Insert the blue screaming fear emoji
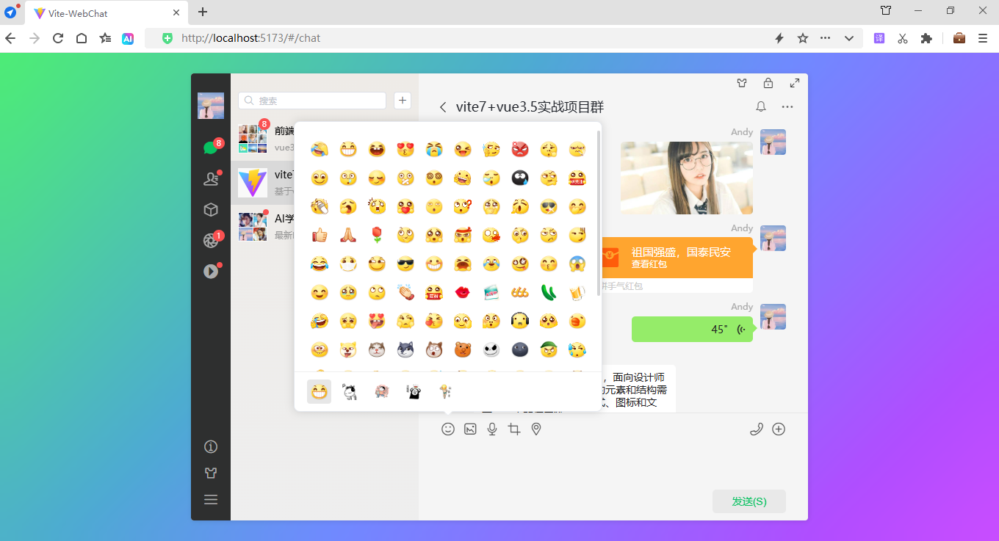 (x=577, y=264)
